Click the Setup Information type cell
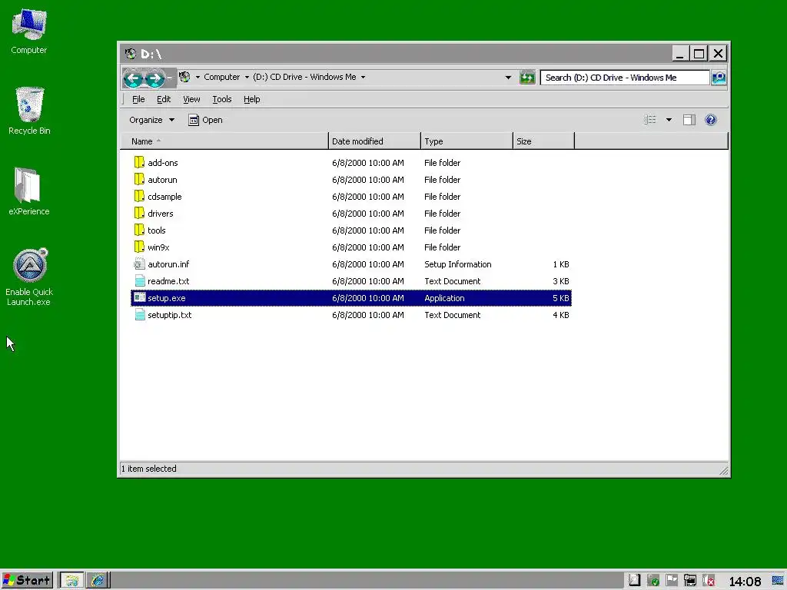 [x=458, y=264]
